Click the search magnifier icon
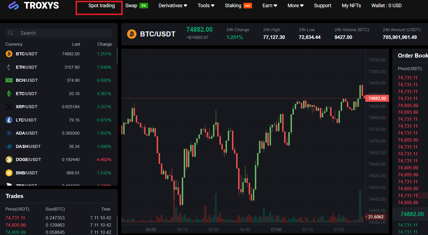428x235 pixels. pyautogui.click(x=11, y=33)
